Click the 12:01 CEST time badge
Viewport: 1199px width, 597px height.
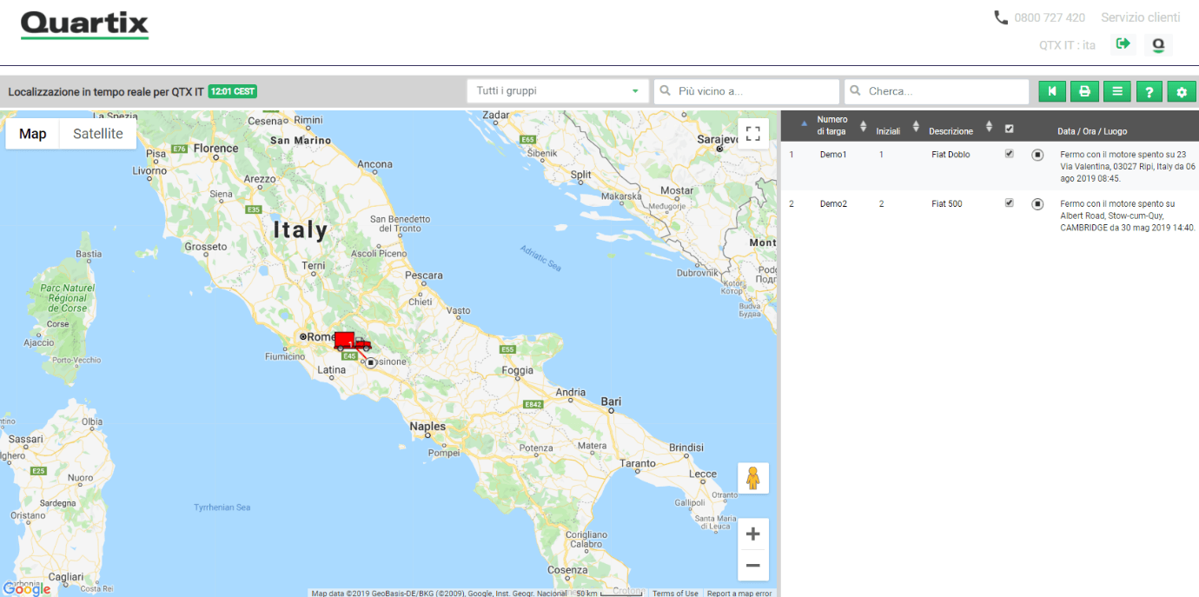pyautogui.click(x=233, y=91)
